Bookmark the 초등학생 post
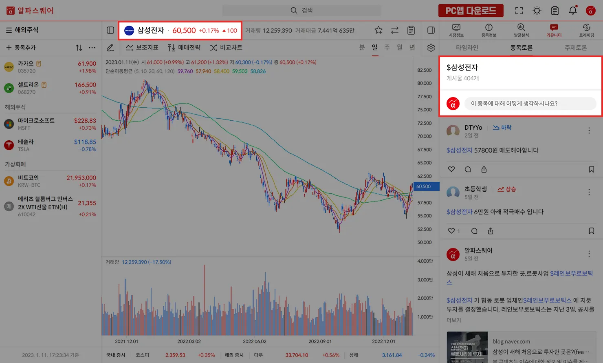The image size is (603, 363). [x=592, y=231]
